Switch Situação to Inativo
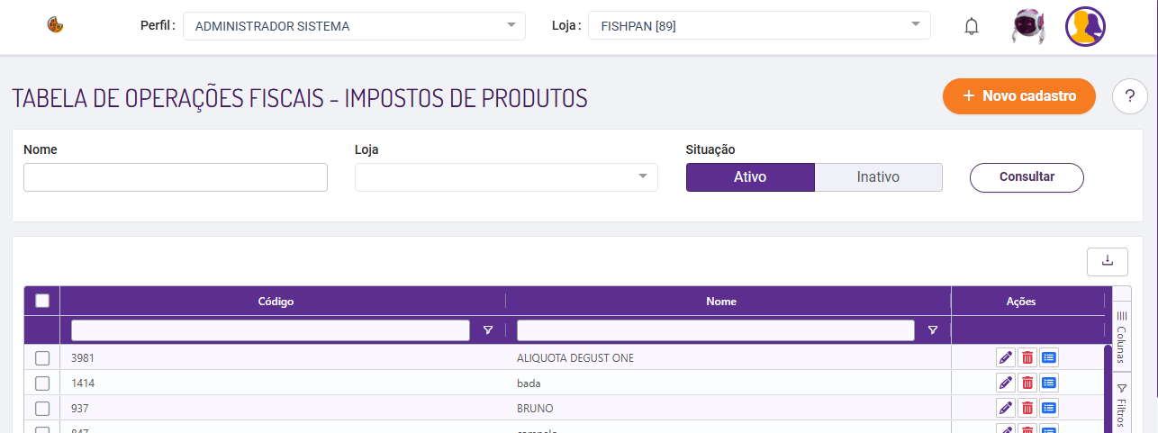This screenshot has height=433, width=1158. click(878, 177)
